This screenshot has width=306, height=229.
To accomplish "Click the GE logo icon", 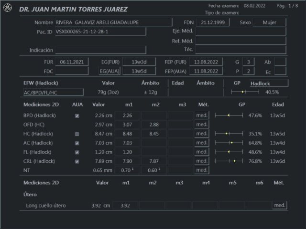I will pyautogui.click(x=8, y=10).
